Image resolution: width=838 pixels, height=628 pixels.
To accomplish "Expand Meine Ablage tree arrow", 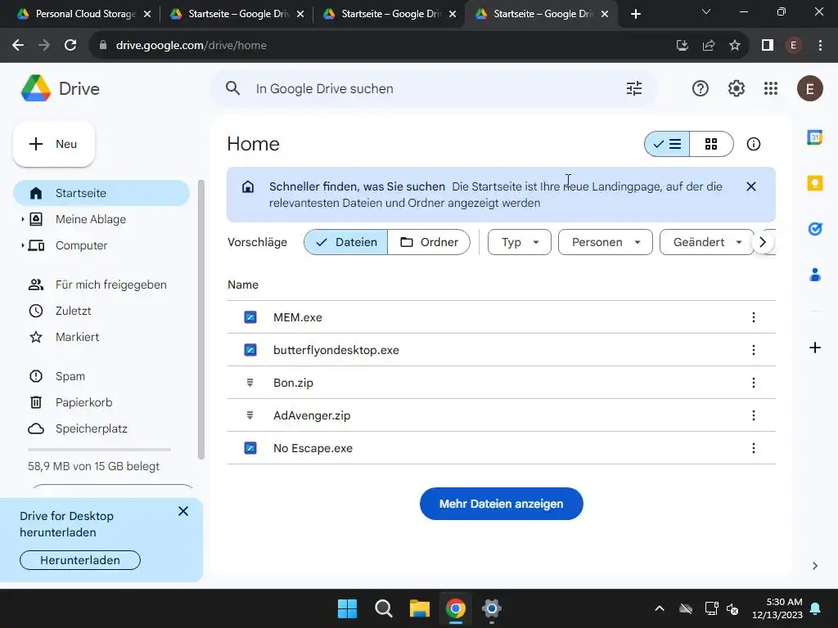I will coord(22,219).
